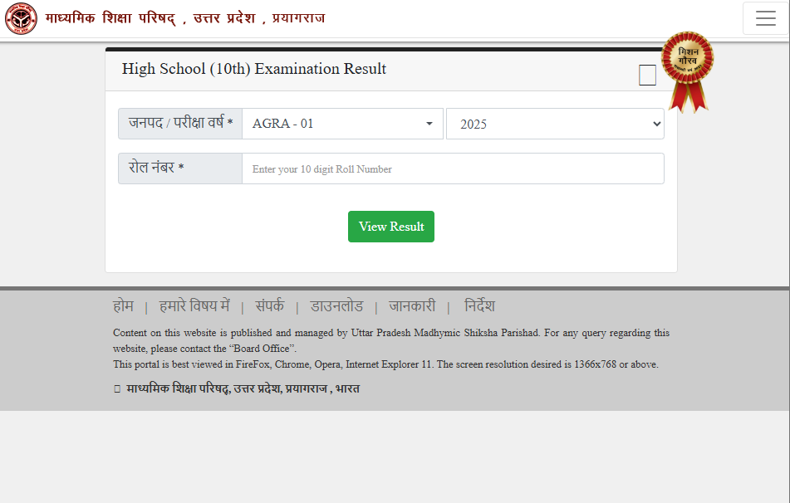This screenshot has height=503, width=790.
Task: Go to होम in footer menu
Action: click(x=123, y=306)
